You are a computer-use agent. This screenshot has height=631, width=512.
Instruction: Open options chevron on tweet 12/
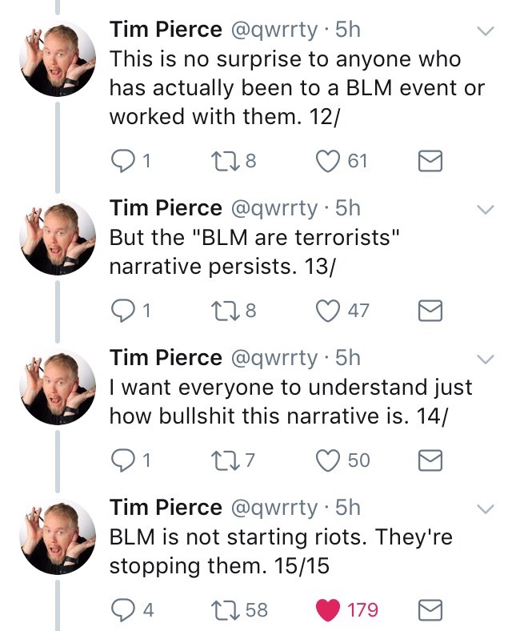coord(485,31)
